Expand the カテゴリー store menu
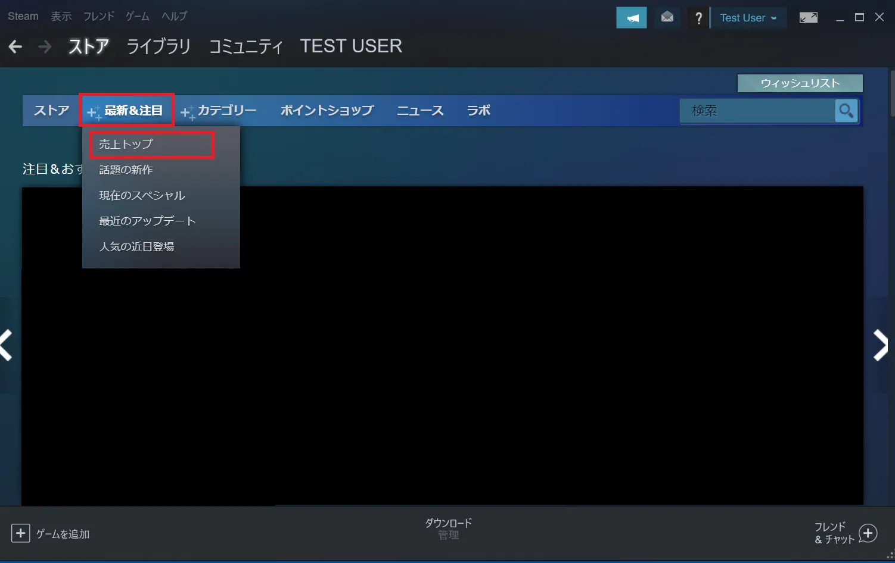The height and width of the screenshot is (563, 895). pos(219,111)
